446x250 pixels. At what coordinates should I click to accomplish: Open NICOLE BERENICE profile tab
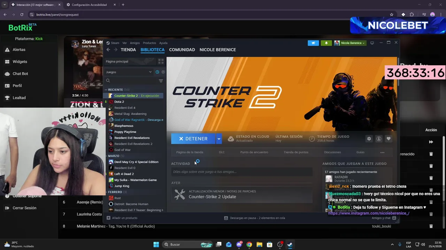pos(218,50)
